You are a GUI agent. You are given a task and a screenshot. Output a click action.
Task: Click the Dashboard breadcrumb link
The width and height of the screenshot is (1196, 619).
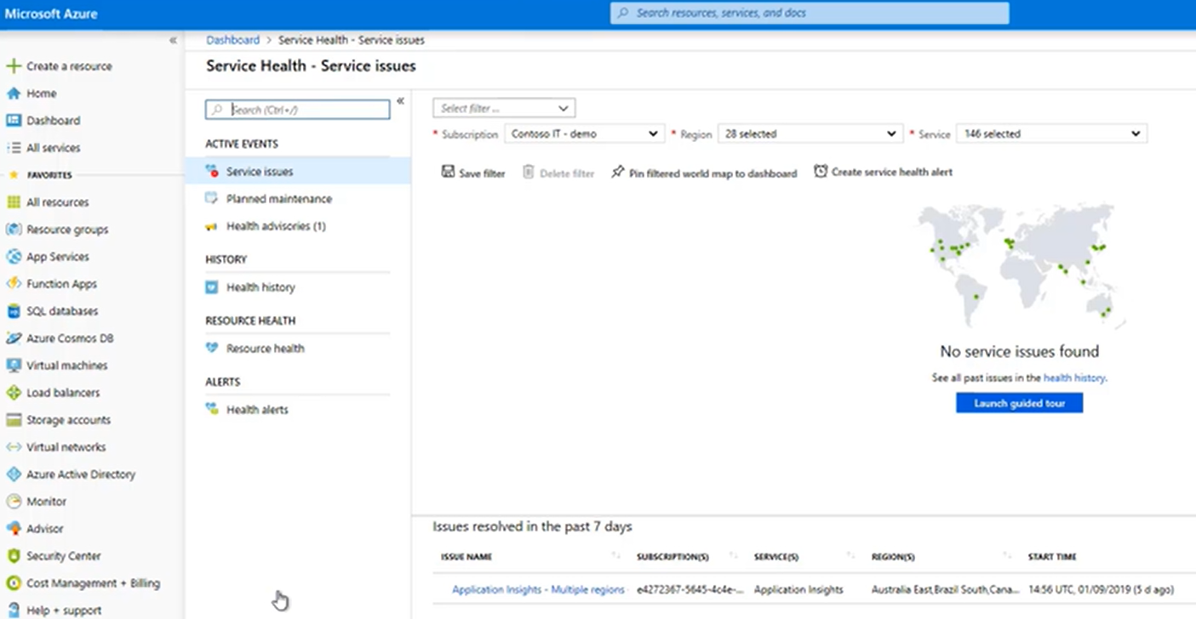coord(232,40)
